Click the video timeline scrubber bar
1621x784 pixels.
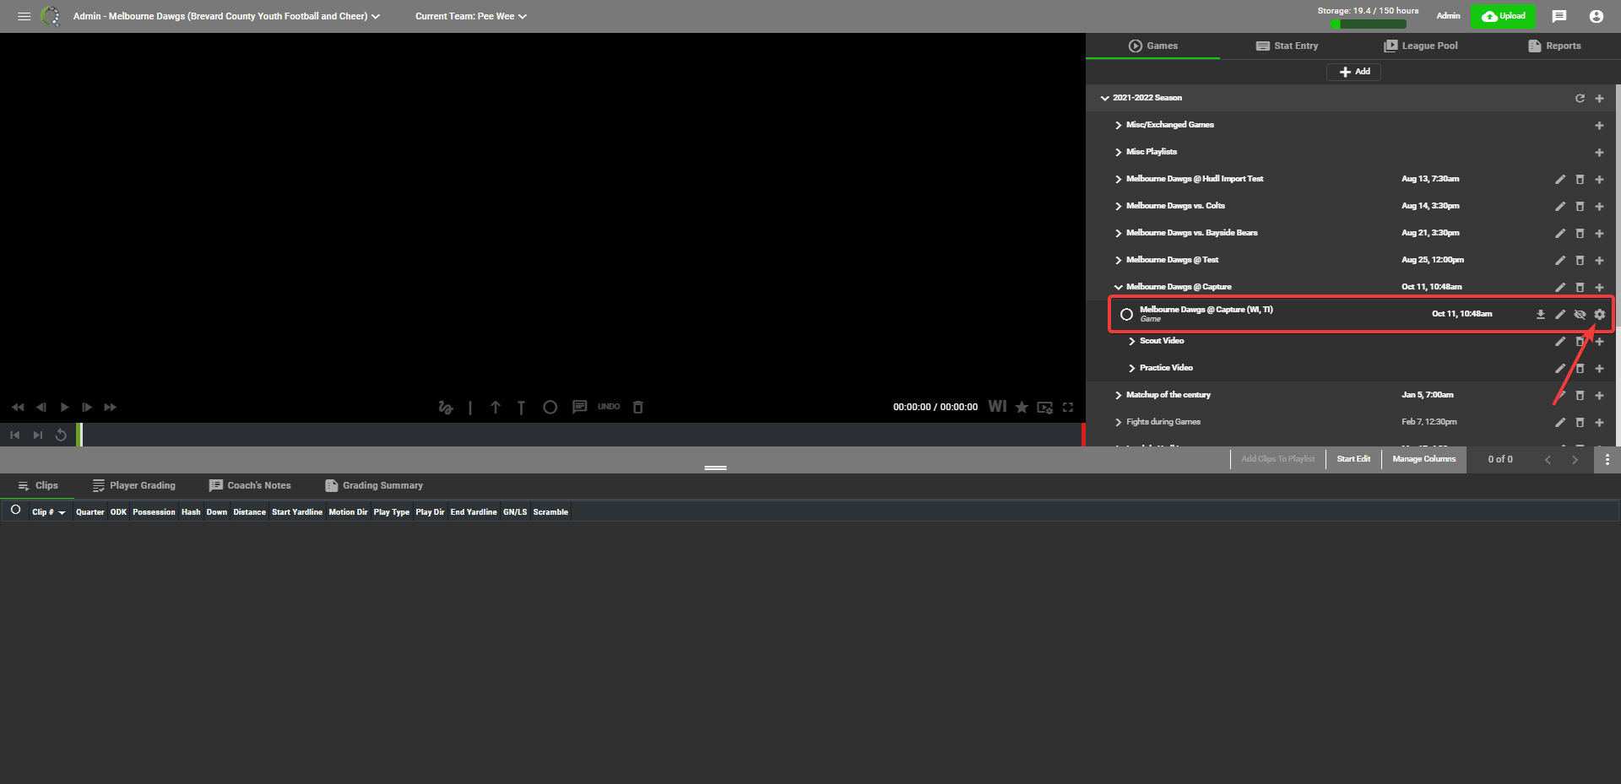(582, 435)
